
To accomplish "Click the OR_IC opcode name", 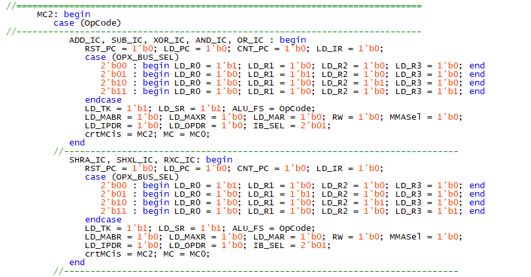I will pyautogui.click(x=250, y=40).
